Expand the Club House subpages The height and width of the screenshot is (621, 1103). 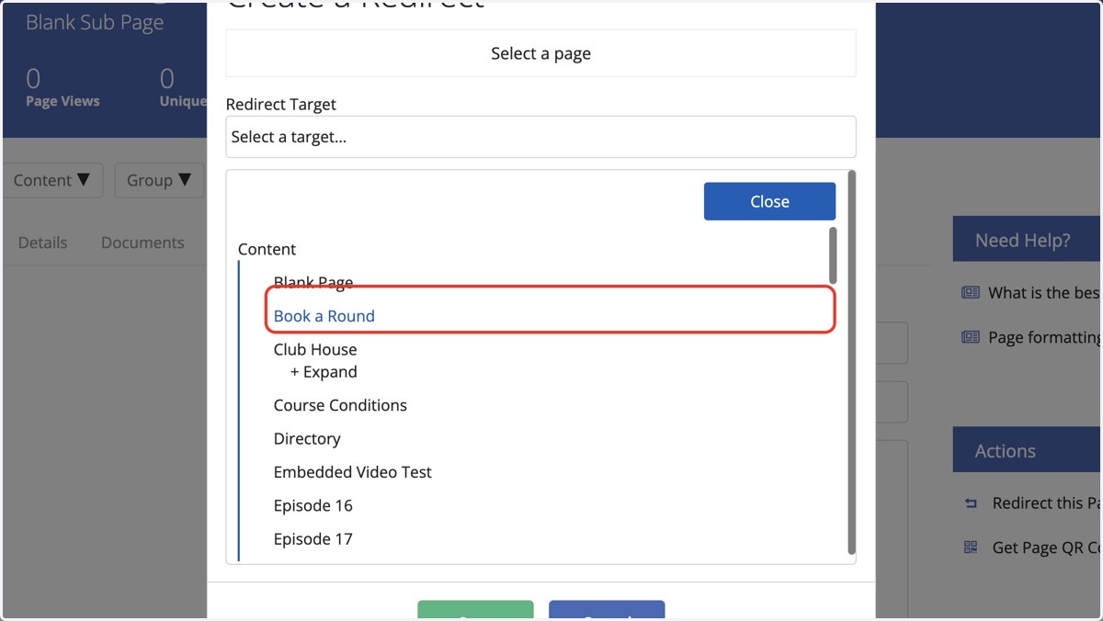coord(324,372)
